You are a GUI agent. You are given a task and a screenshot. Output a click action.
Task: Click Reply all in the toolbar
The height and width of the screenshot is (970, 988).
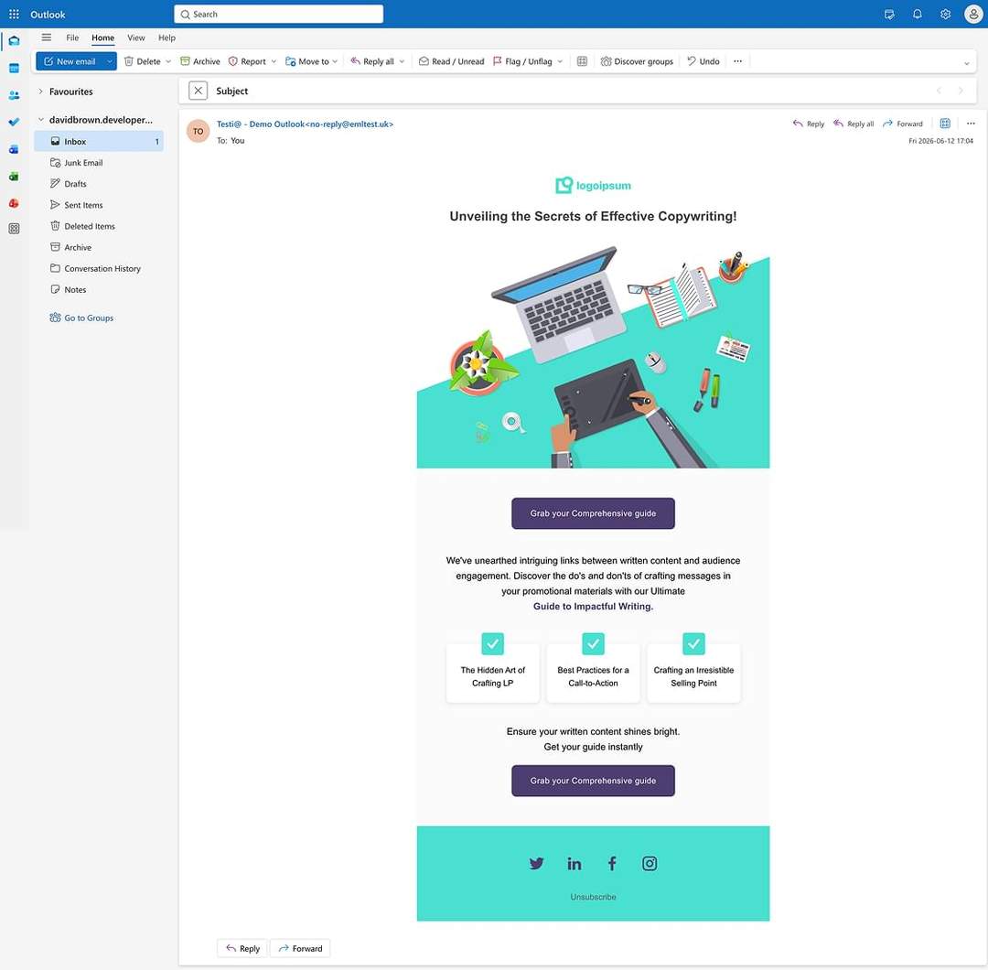[372, 61]
